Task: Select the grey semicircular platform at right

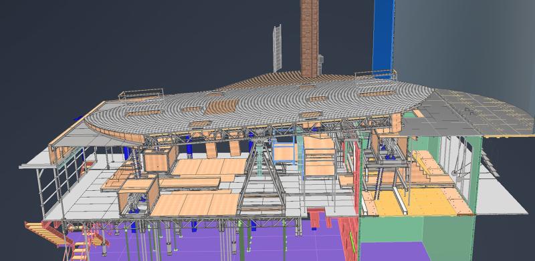Action: 477,112
